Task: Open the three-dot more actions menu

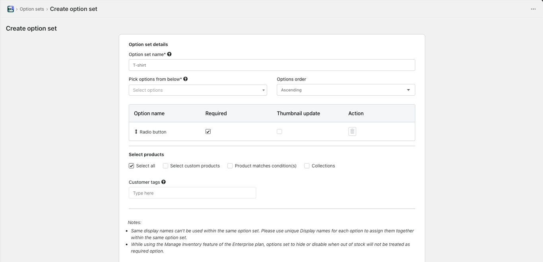Action: [x=533, y=9]
